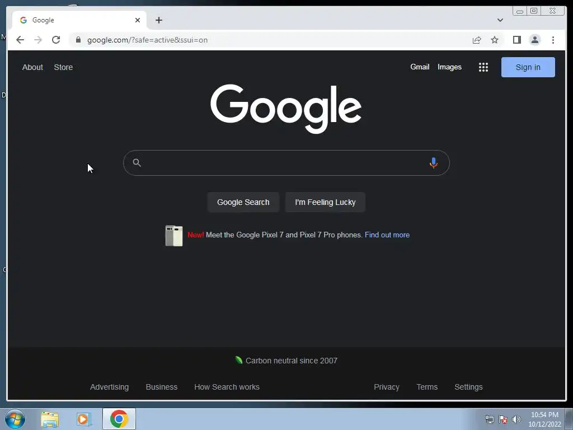573x430 pixels.
Task: Open the Business footer link
Action: point(162,387)
